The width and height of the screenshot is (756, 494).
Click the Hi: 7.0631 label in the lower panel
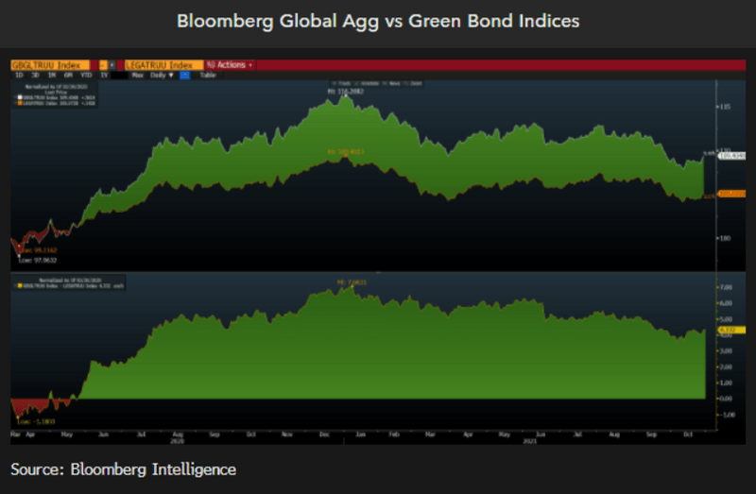(x=352, y=281)
